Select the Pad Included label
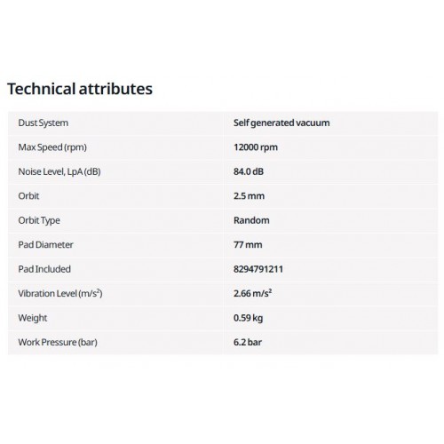 (x=44, y=269)
